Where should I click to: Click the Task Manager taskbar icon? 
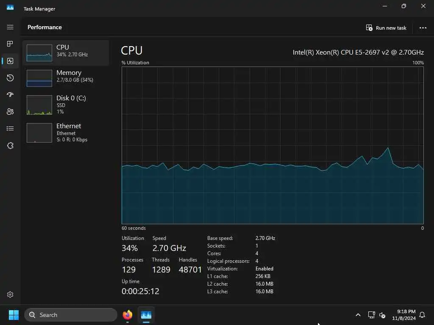pyautogui.click(x=146, y=315)
